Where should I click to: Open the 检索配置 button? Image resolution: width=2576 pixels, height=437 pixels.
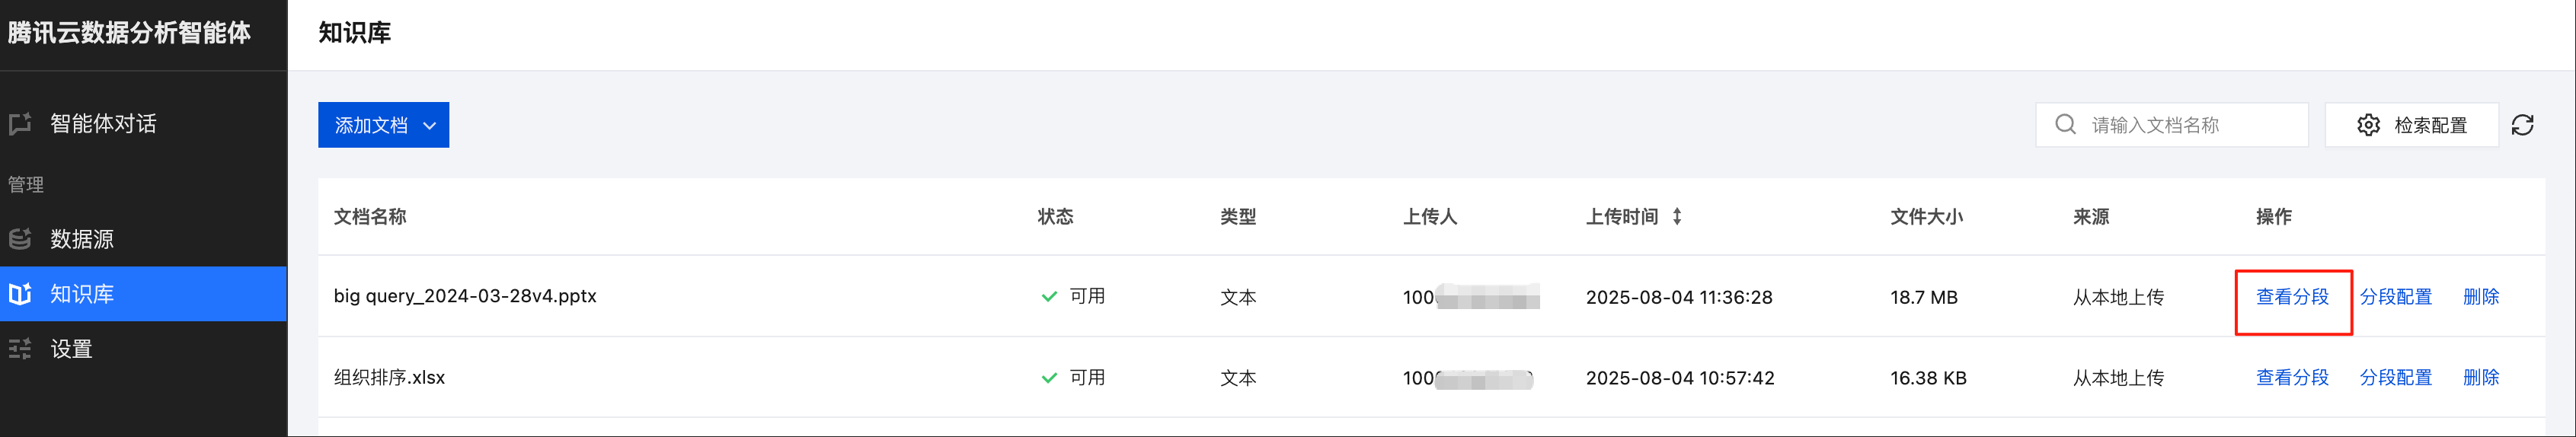click(x=2411, y=125)
